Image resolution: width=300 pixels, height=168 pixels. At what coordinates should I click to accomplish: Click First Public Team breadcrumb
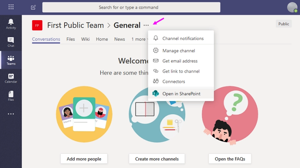point(76,25)
